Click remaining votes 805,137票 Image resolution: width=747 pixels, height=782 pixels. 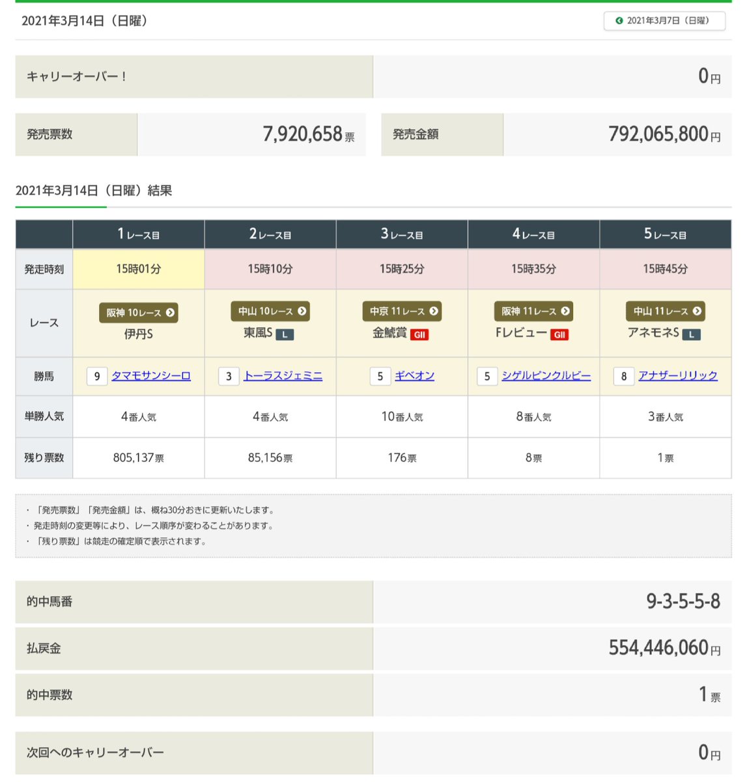(139, 458)
